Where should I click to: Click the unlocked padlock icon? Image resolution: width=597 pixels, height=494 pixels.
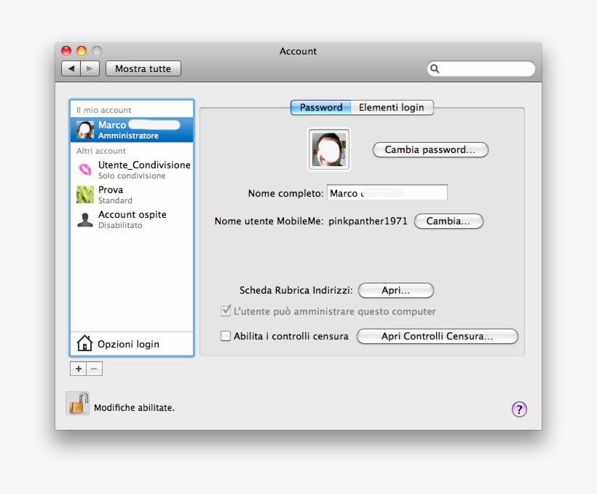pos(78,403)
